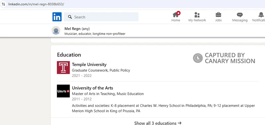Click the search magnifier icon
Viewport: 265px width, 125px height.
pyautogui.click(x=70, y=17)
